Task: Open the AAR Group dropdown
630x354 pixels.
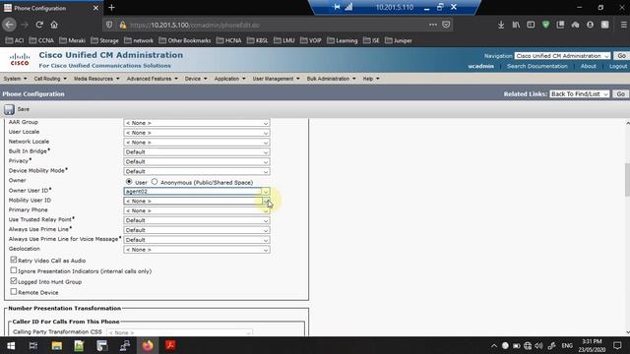Action: tap(197, 123)
